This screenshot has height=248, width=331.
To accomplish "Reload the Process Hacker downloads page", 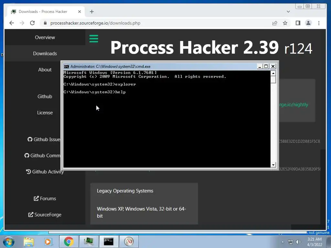I will coord(32,23).
